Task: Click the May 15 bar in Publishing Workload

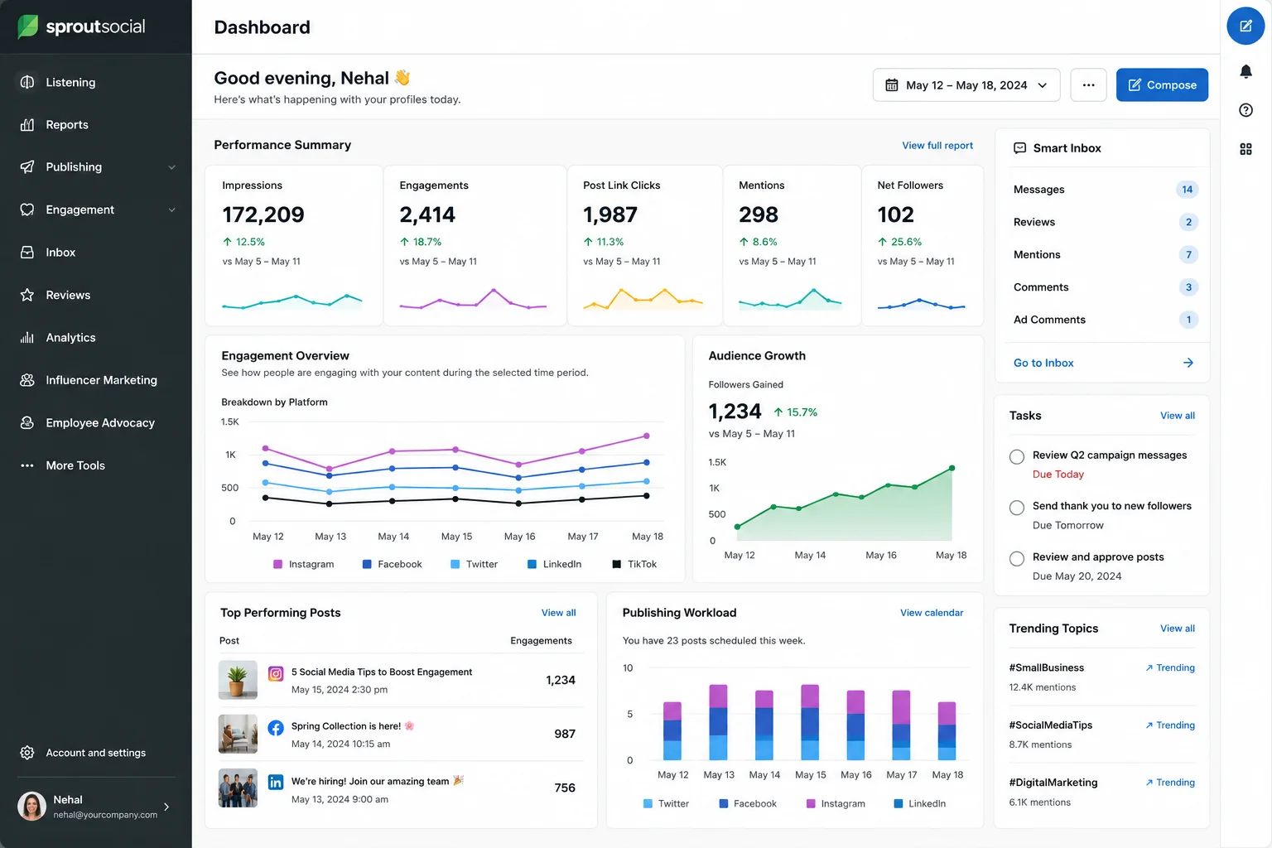Action: pos(810,722)
